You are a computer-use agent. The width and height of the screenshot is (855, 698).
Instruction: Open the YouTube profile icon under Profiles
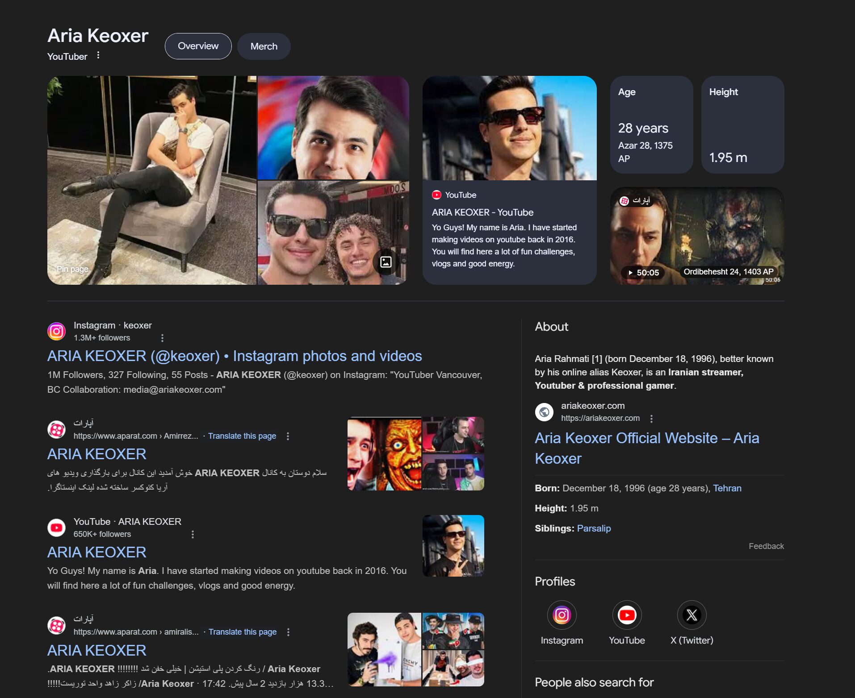coord(626,615)
